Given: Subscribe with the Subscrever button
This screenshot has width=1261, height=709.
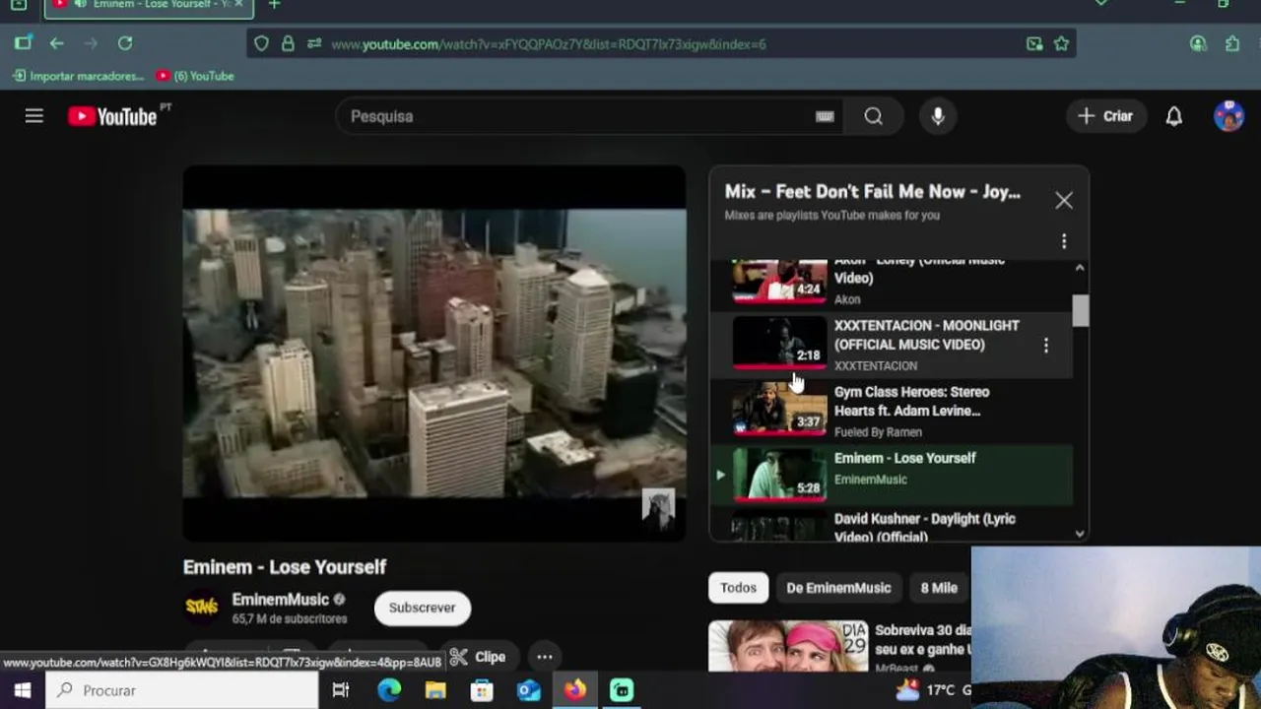Looking at the screenshot, I should 422,608.
